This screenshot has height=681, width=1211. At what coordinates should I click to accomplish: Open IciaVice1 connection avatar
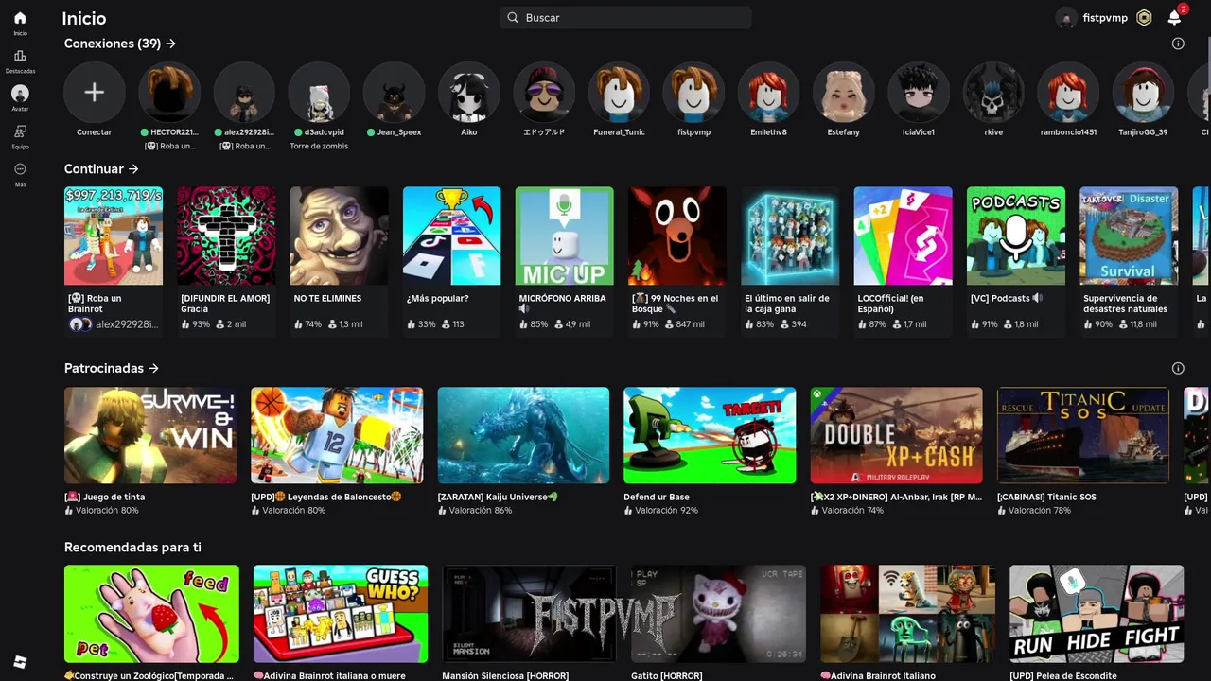(918, 93)
